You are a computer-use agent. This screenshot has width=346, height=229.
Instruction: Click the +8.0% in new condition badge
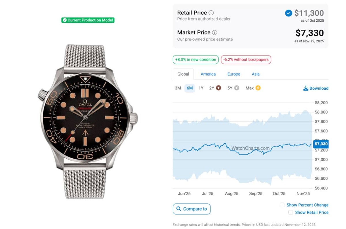(x=195, y=60)
